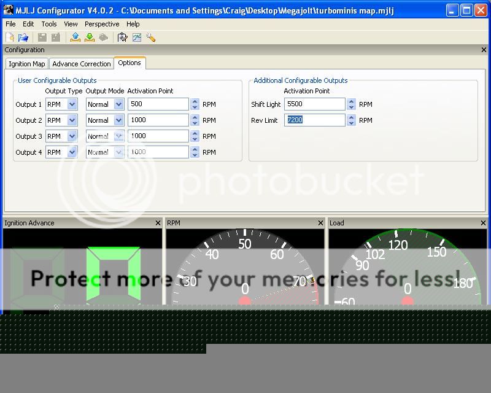Viewport: 491px width, 393px height.
Task: Increase the Shift Light RPM value
Action: tap(351, 101)
